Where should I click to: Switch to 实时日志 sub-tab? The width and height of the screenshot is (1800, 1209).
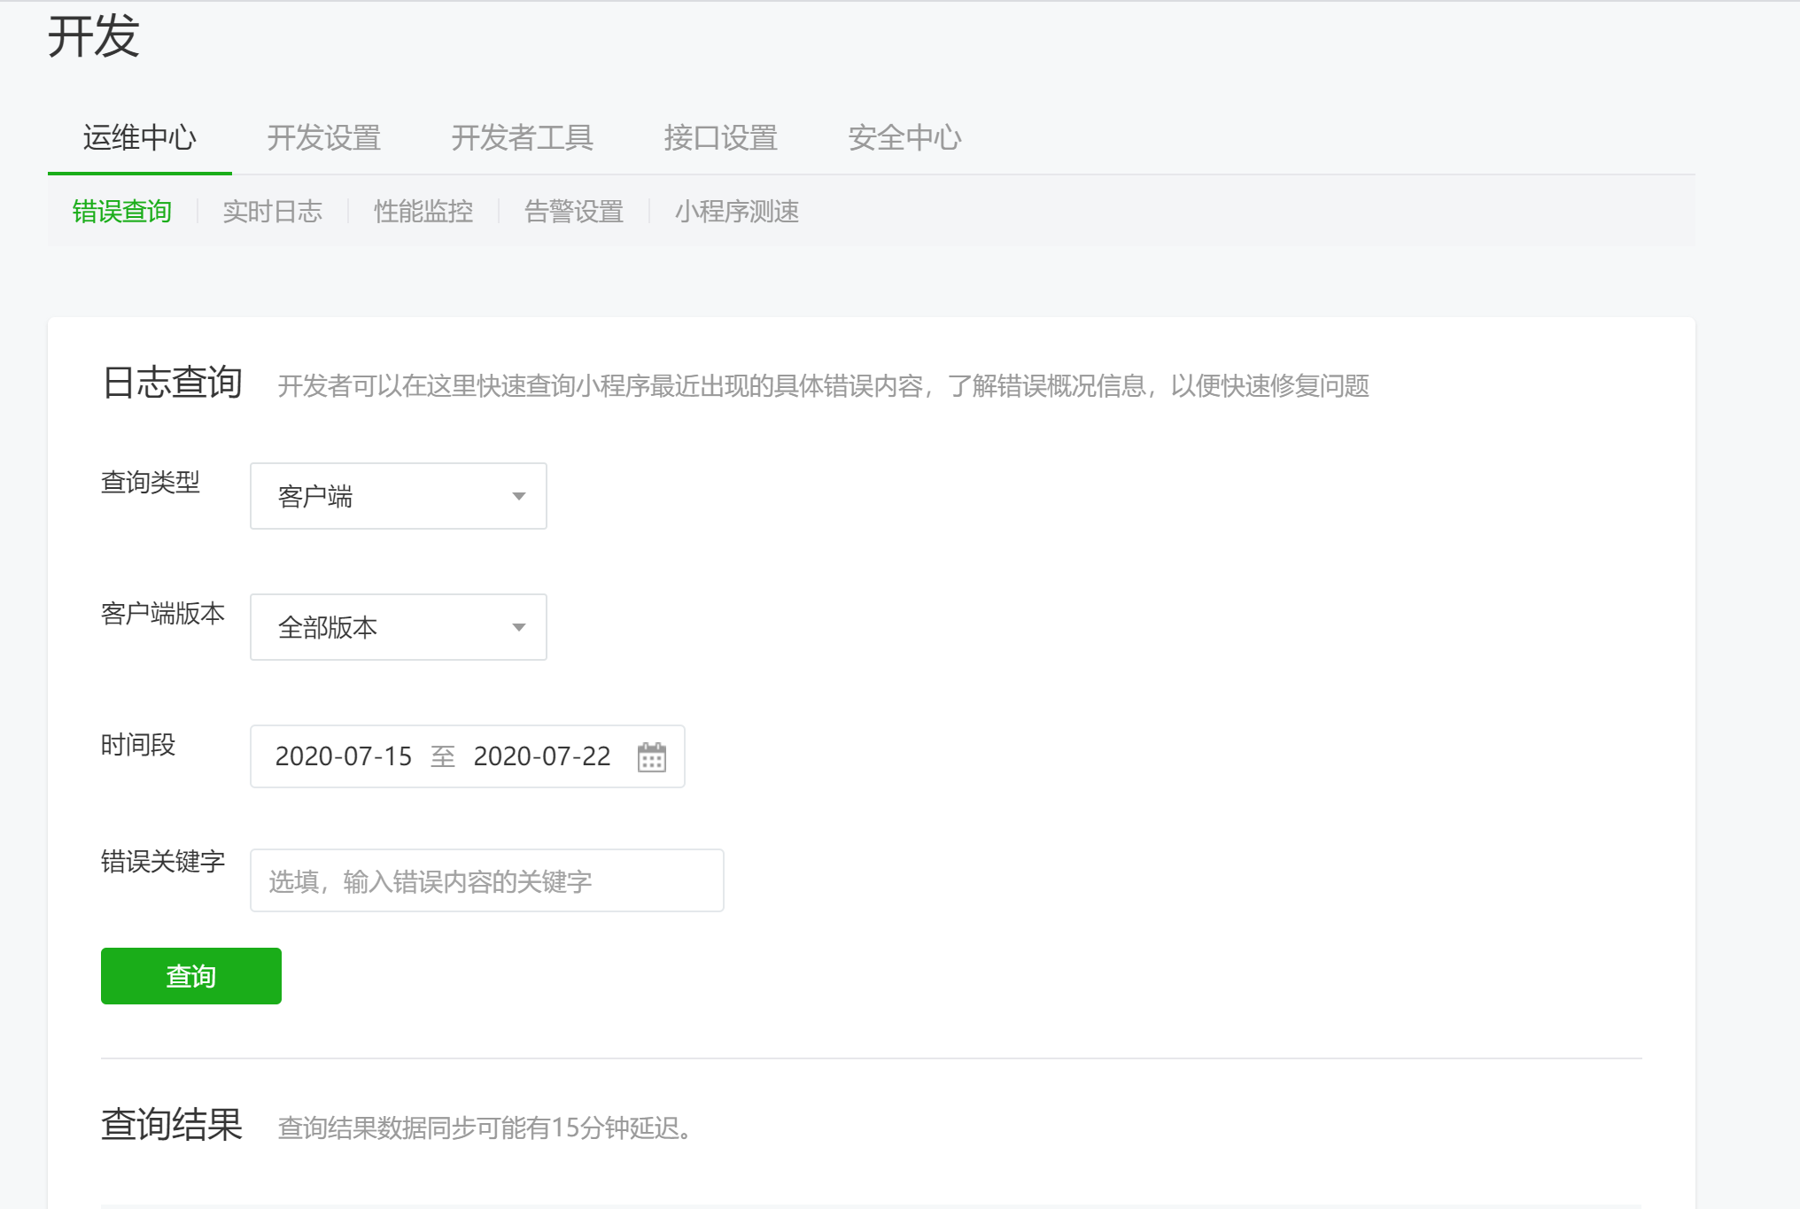(272, 212)
